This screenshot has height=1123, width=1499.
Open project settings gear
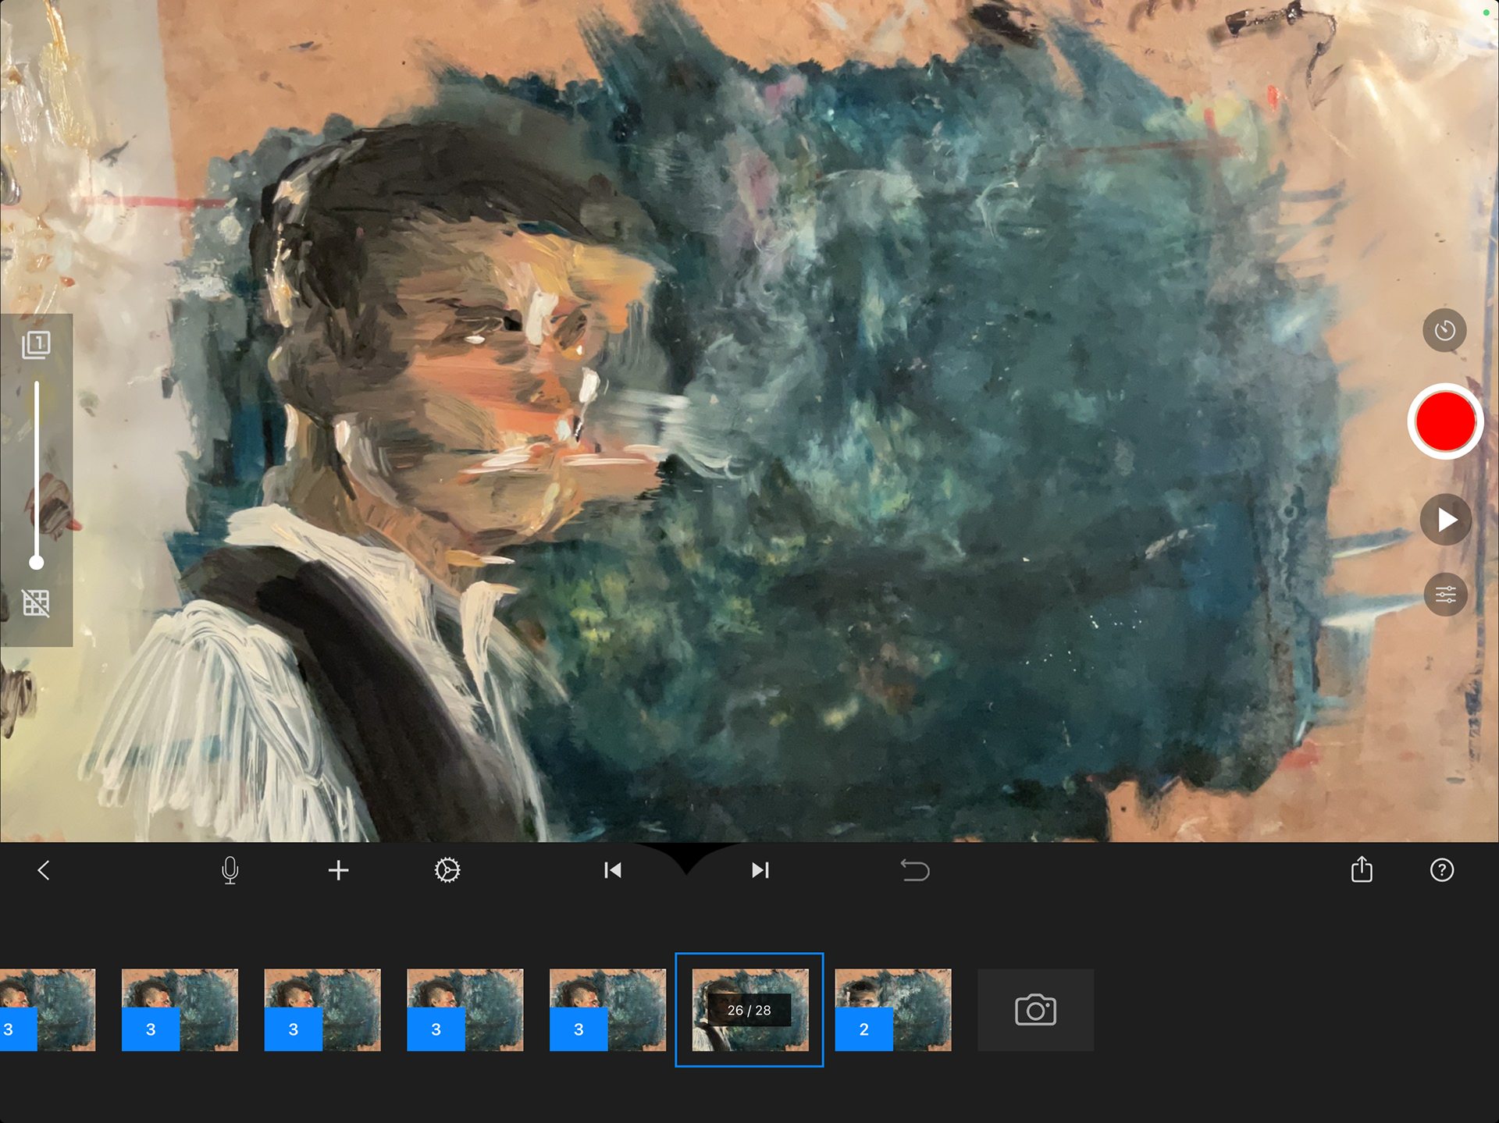pos(447,870)
